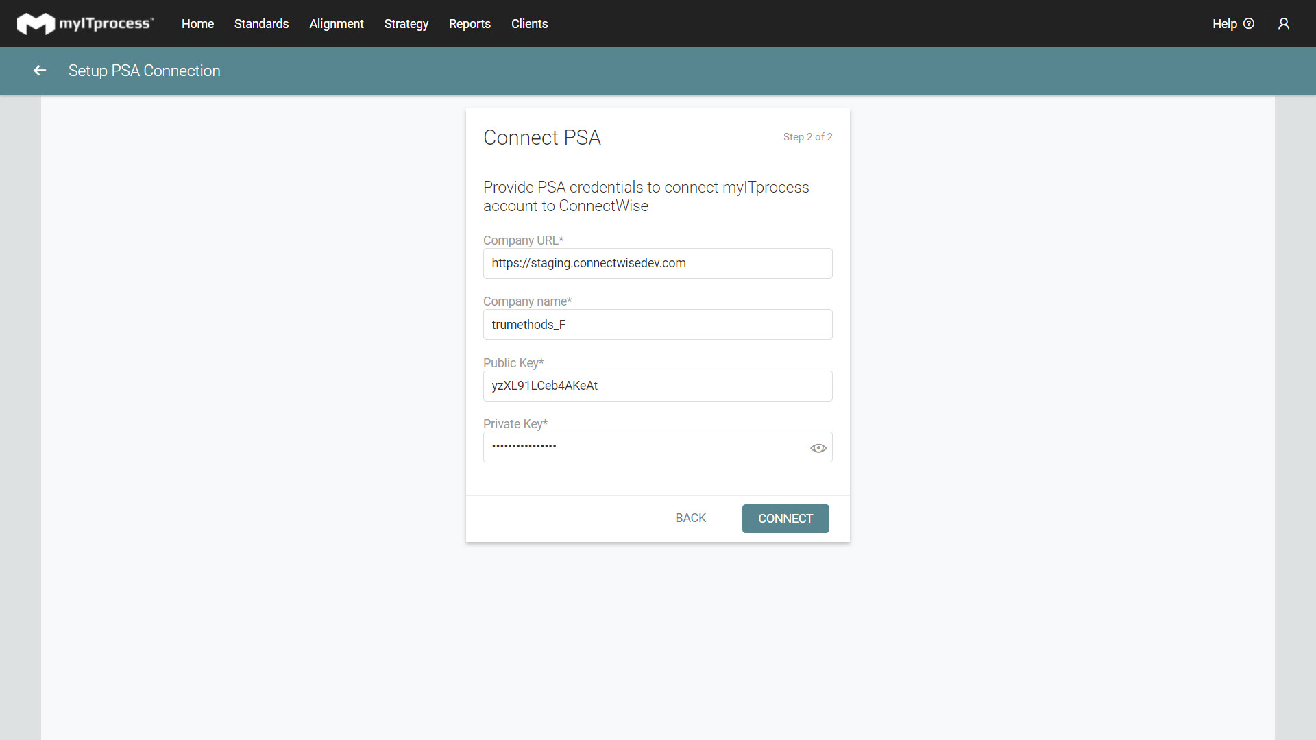Screen dimensions: 1316x740
Task: Open Help in the top bar
Action: point(1233,24)
